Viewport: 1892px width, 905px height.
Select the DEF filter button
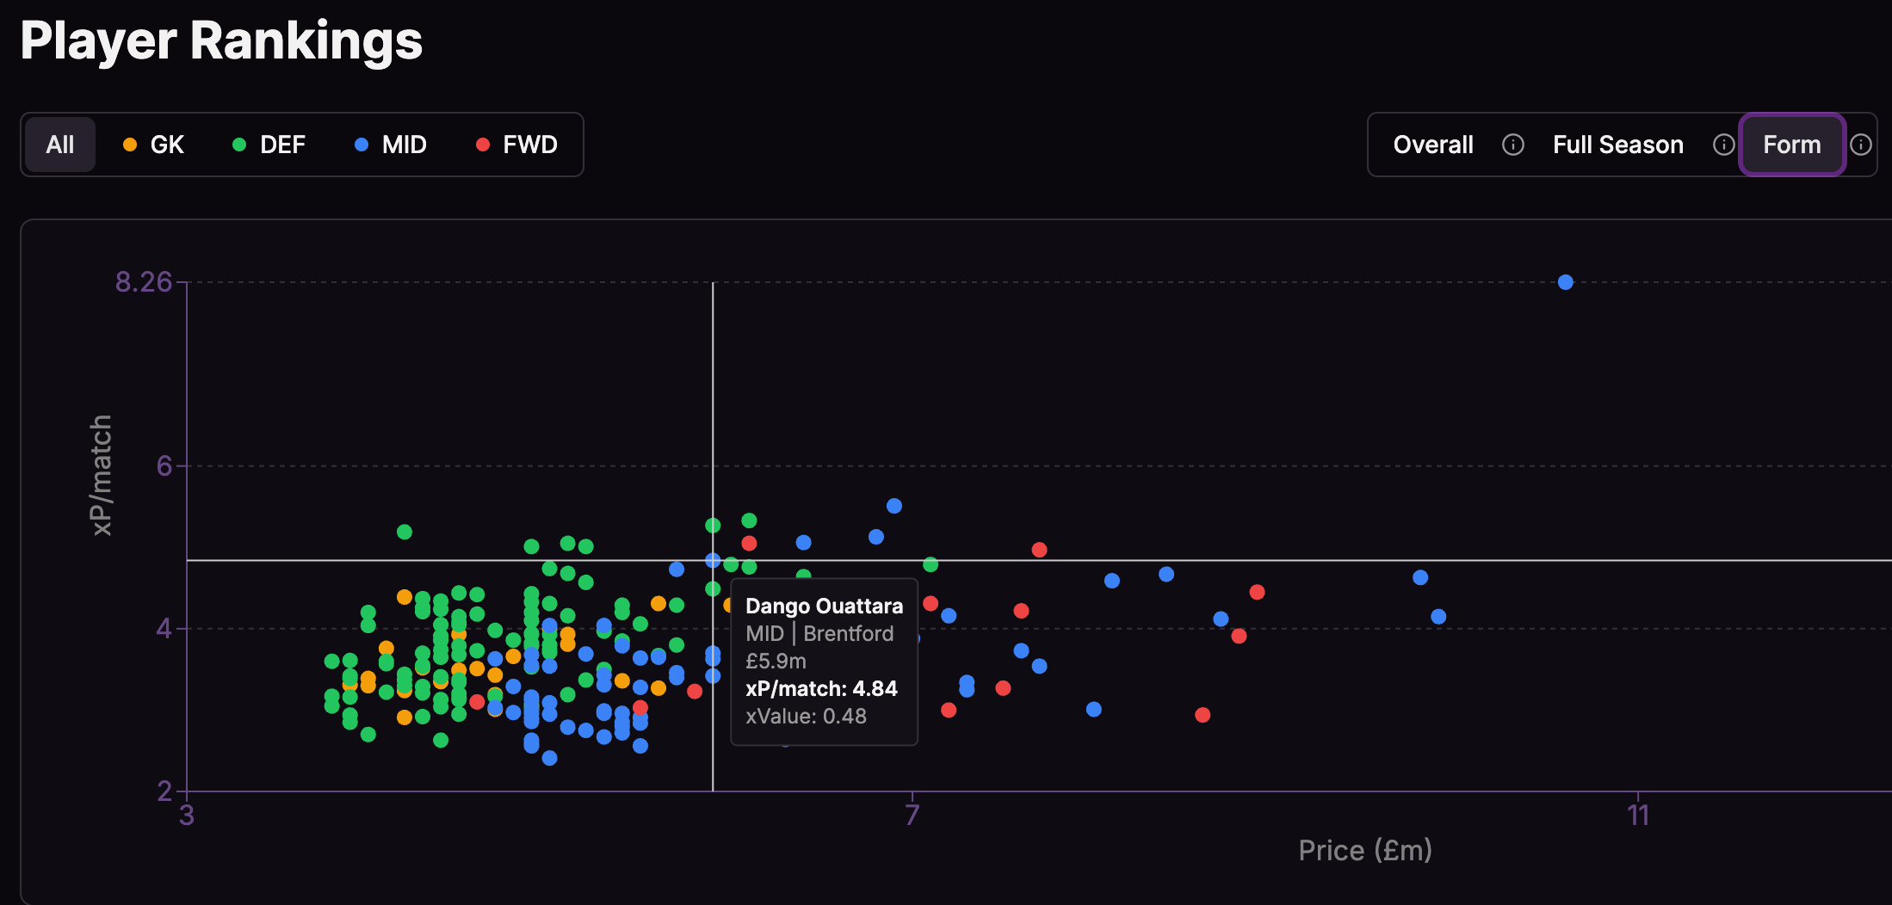pos(269,145)
